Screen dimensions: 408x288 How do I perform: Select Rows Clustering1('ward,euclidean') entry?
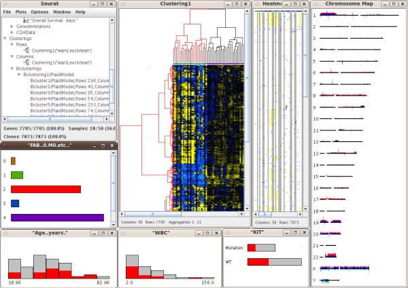[x=62, y=50]
